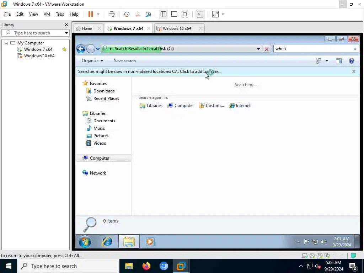
Task: Click the stretch guest display icon
Action: 215,14
